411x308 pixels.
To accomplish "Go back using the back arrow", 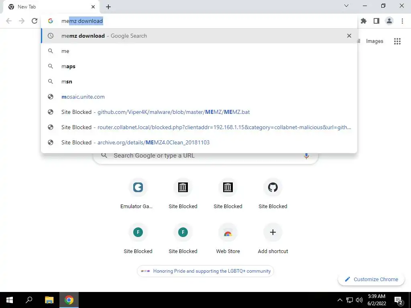I will 9,21.
